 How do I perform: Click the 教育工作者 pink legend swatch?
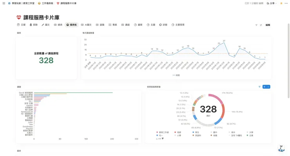[x=157, y=133]
